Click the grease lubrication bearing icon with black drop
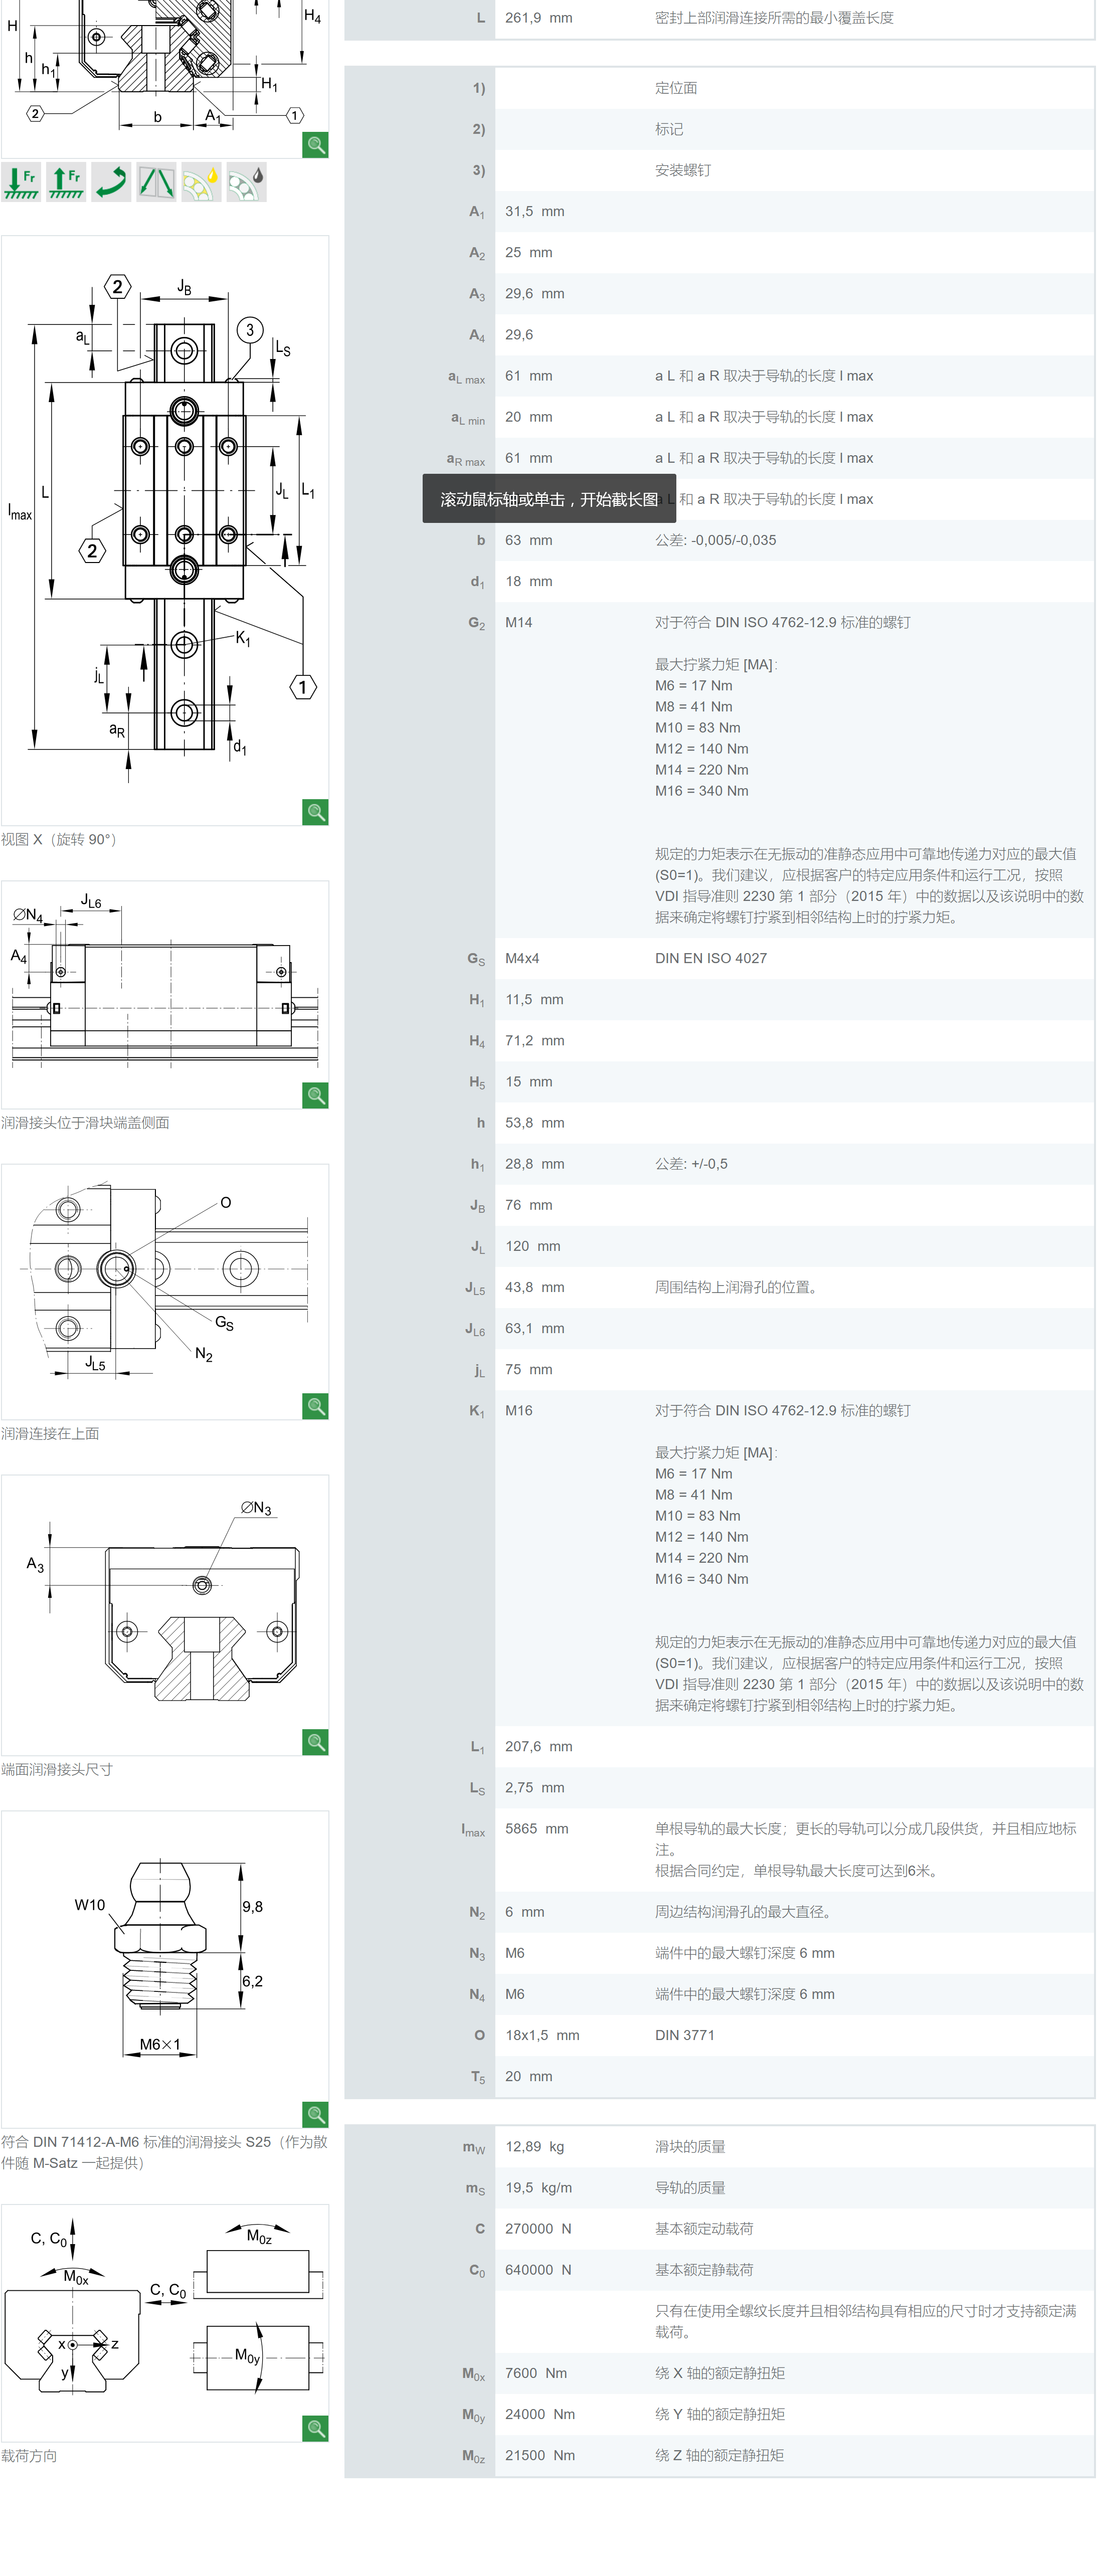 [x=246, y=182]
